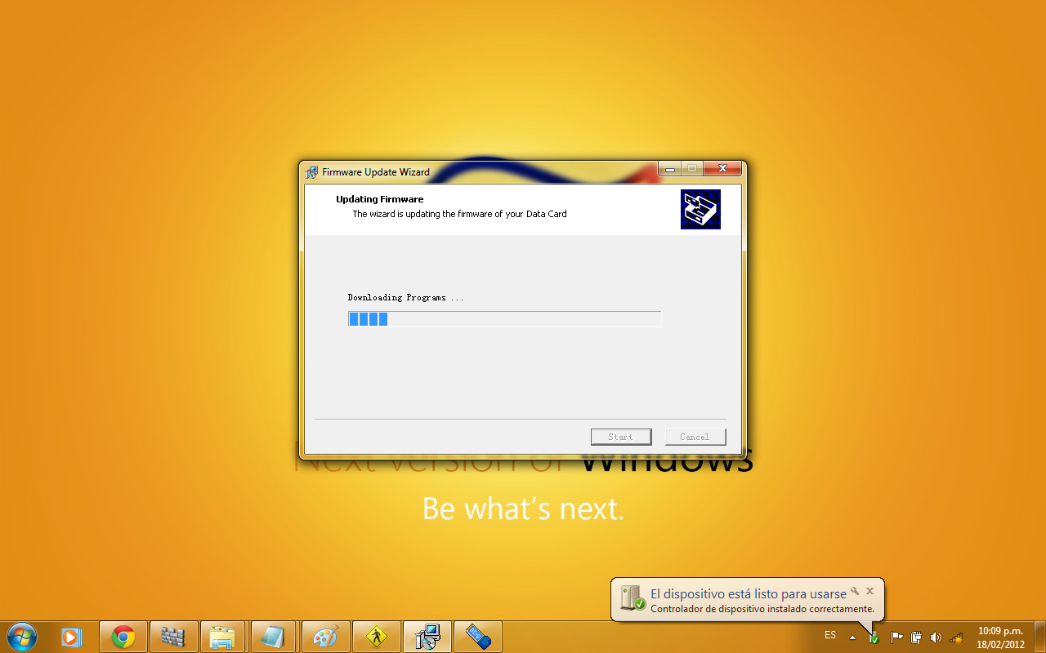Click the device installation tray icon

(874, 637)
